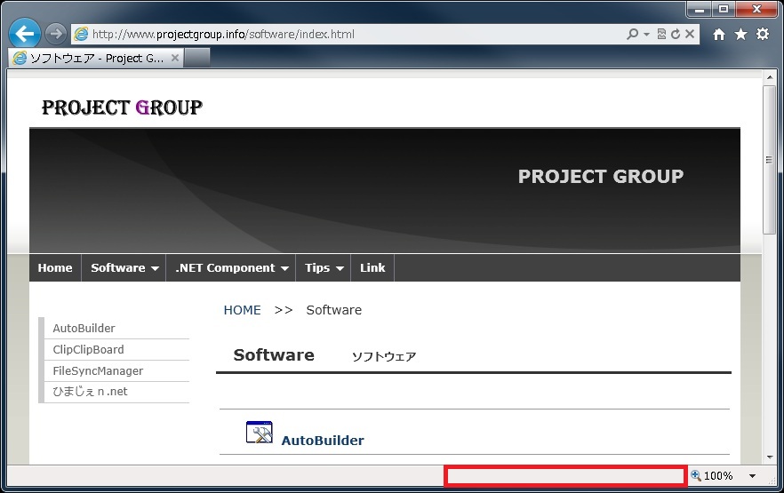This screenshot has height=493, width=784.
Task: Click the browser Forward arrow button
Action: [x=56, y=34]
